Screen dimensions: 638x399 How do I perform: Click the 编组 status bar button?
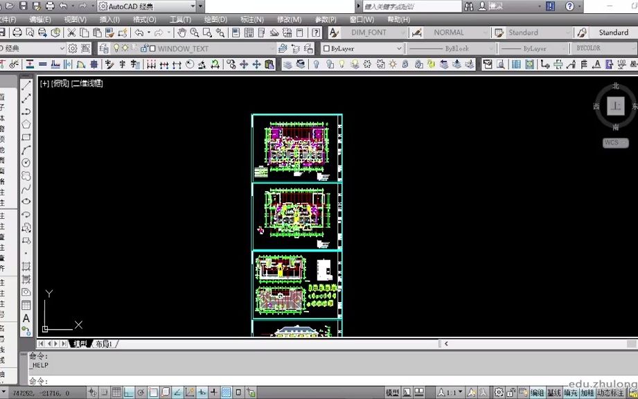click(537, 393)
